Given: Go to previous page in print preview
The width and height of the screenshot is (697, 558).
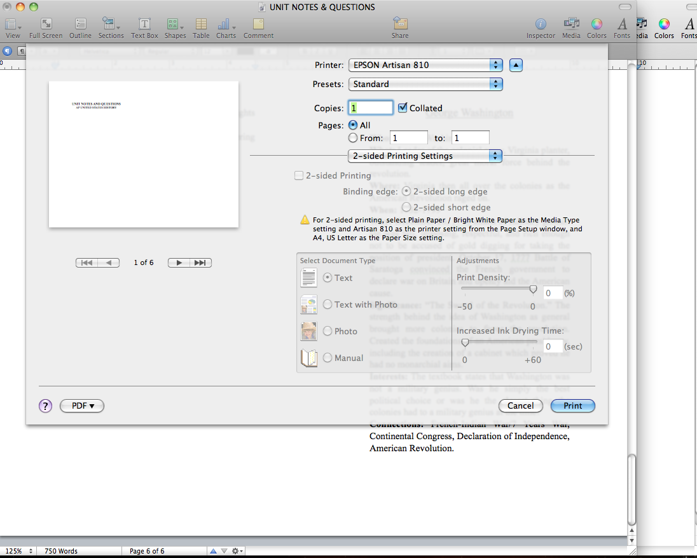Looking at the screenshot, I should click(109, 262).
